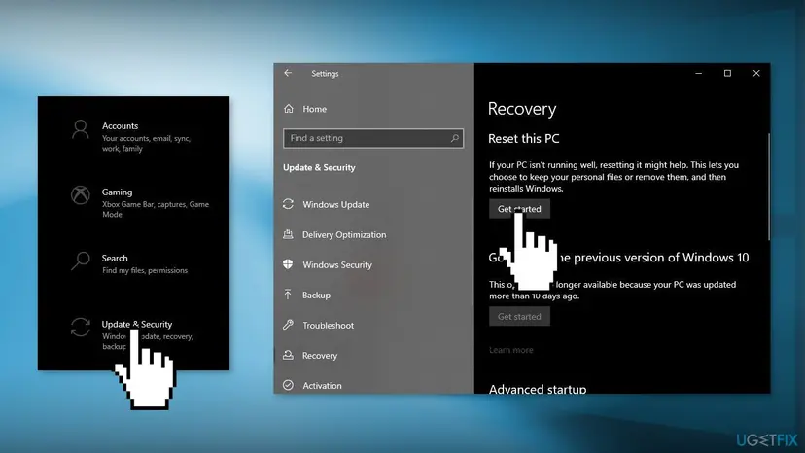This screenshot has width=805, height=453.
Task: Click the Activation checkmark icon
Action: pyautogui.click(x=288, y=385)
